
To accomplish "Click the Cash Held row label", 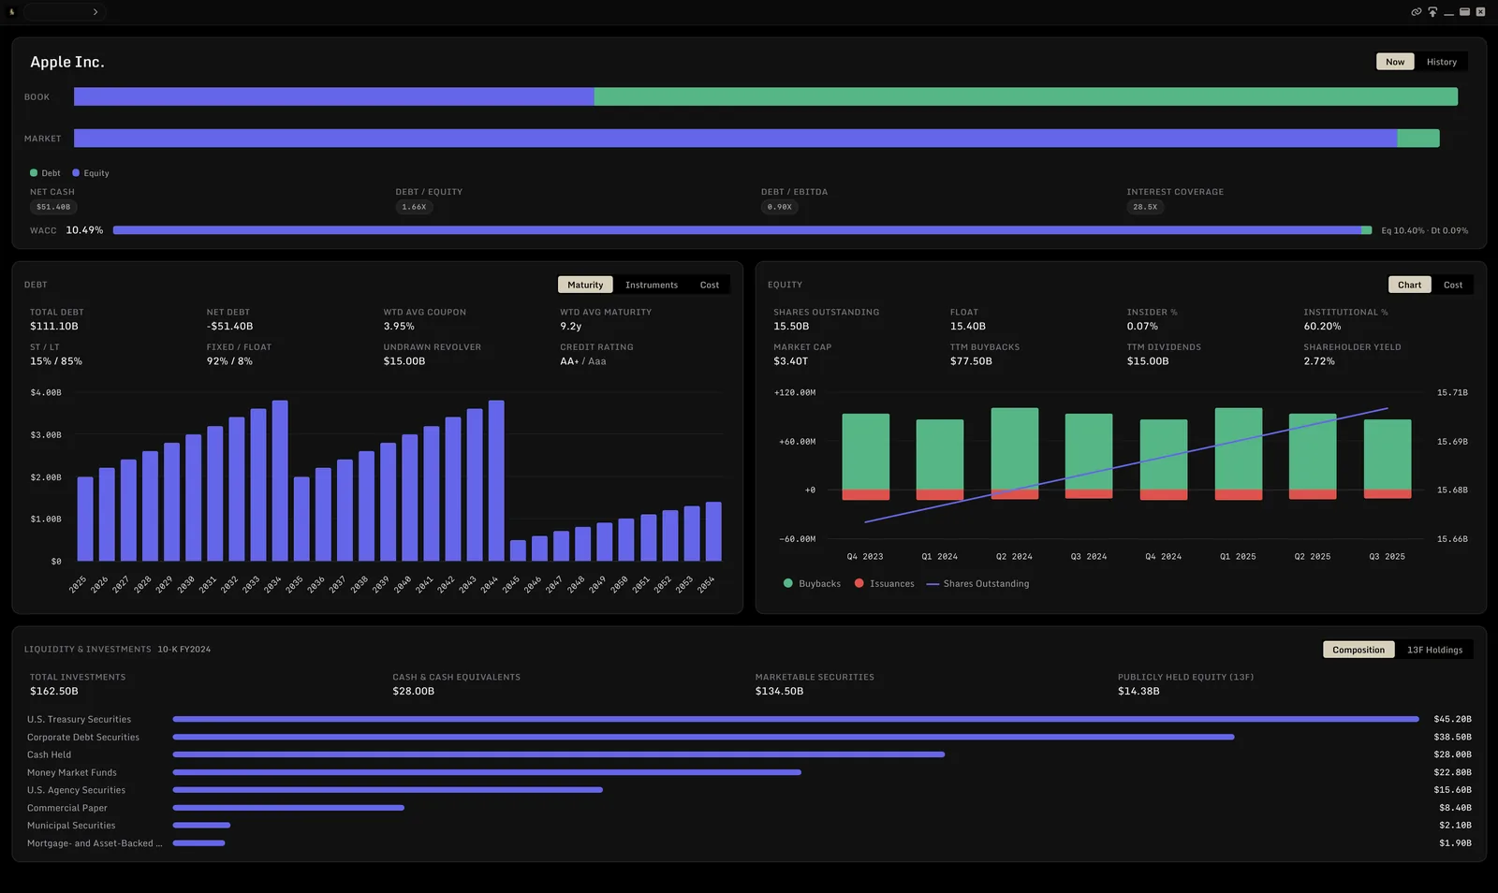I will tap(49, 754).
